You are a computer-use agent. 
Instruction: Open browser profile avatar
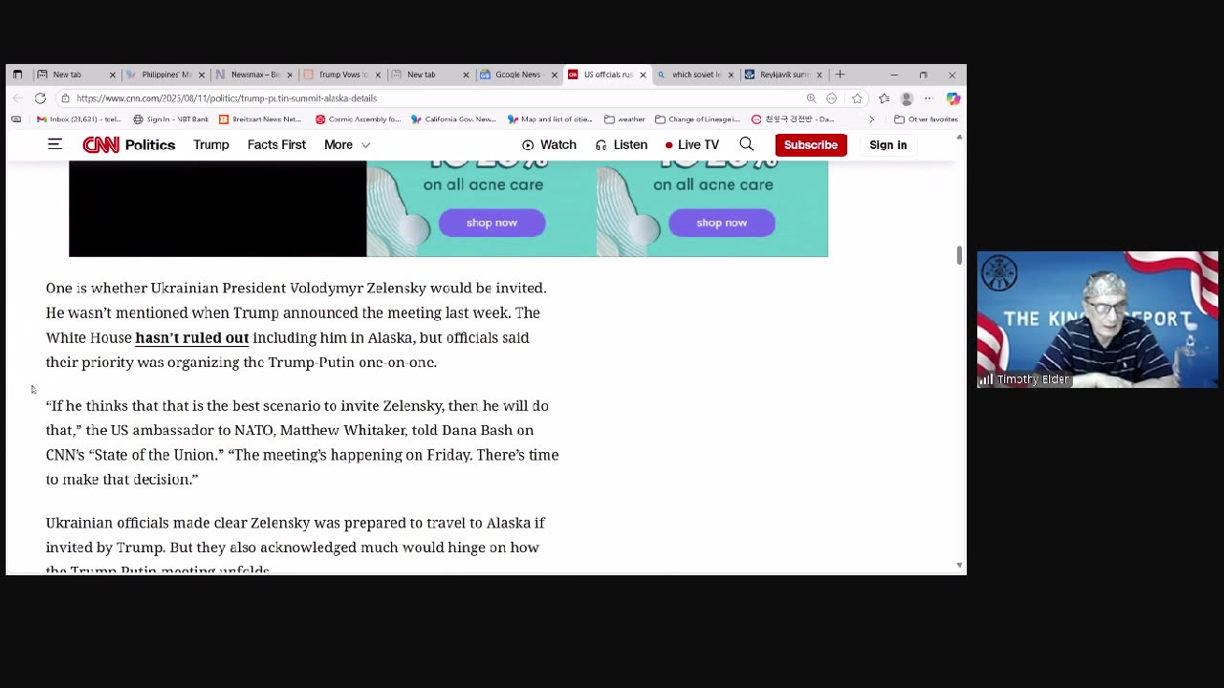point(907,98)
